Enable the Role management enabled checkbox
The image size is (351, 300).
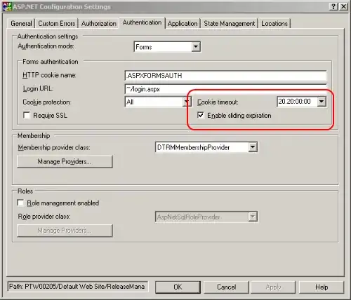point(21,203)
